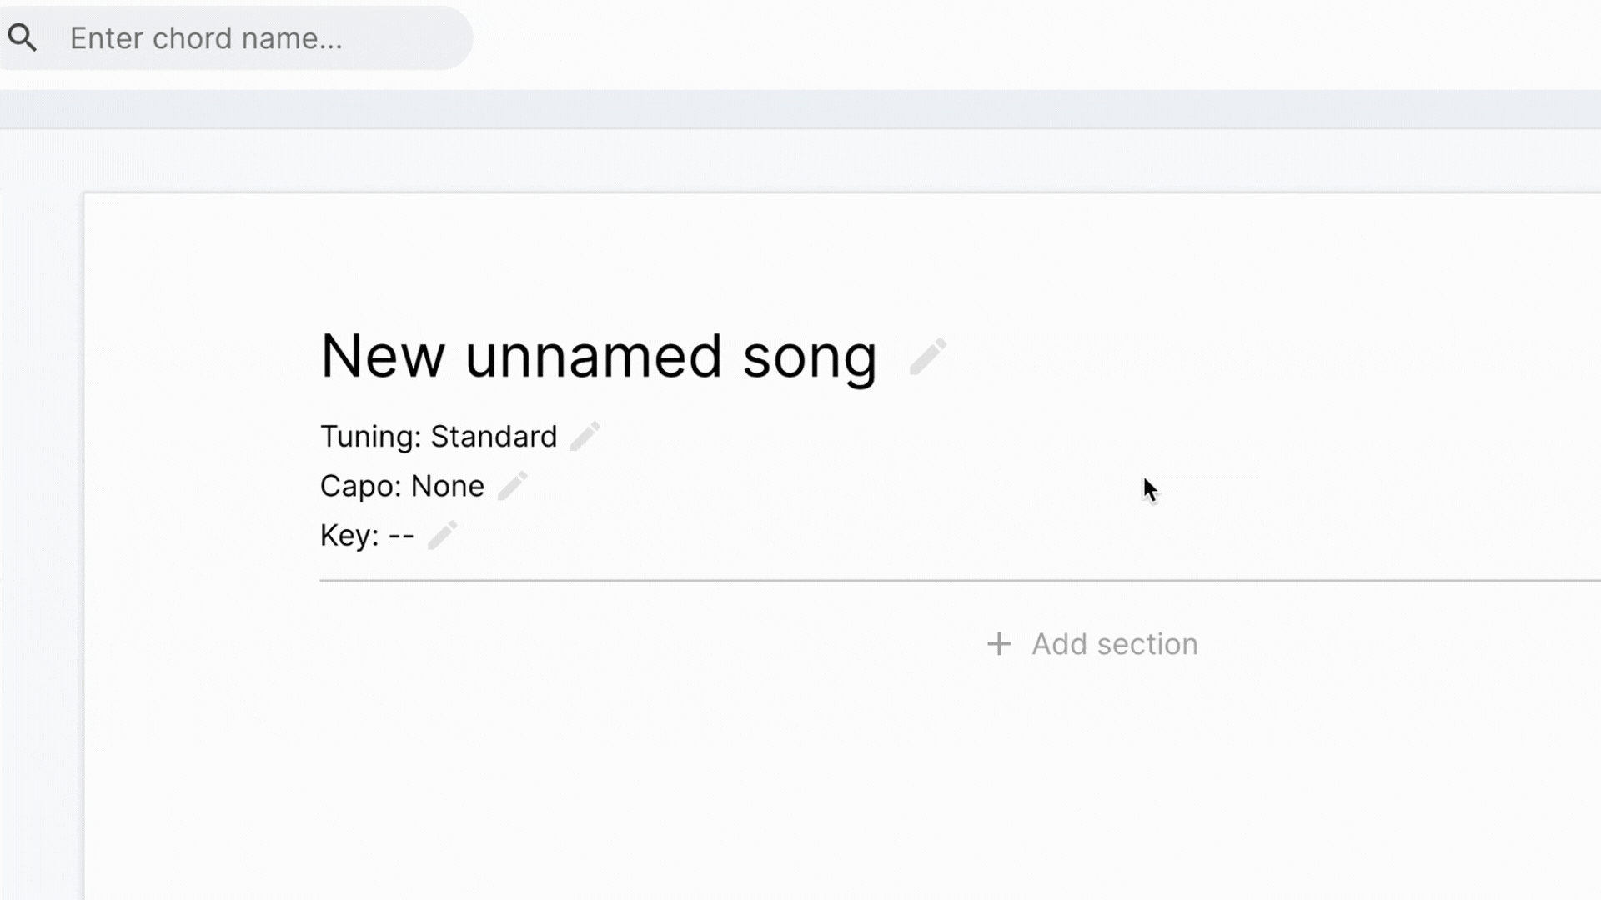Click the Tuning: label text
Image resolution: width=1601 pixels, height=900 pixels.
point(371,437)
